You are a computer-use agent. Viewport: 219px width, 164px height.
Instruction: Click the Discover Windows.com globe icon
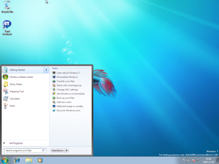[54, 111]
